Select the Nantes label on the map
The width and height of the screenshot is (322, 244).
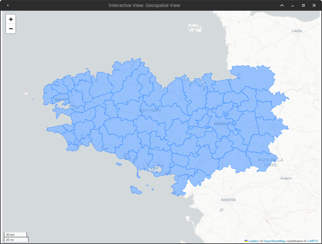coord(228,200)
